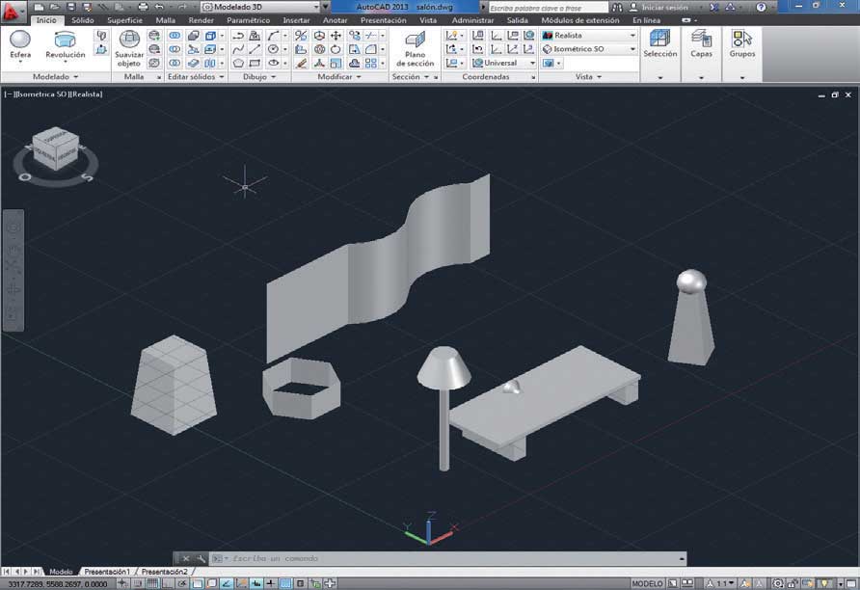The image size is (860, 590).
Task: Click Iniciar sesión sign-in button
Action: coord(658,7)
